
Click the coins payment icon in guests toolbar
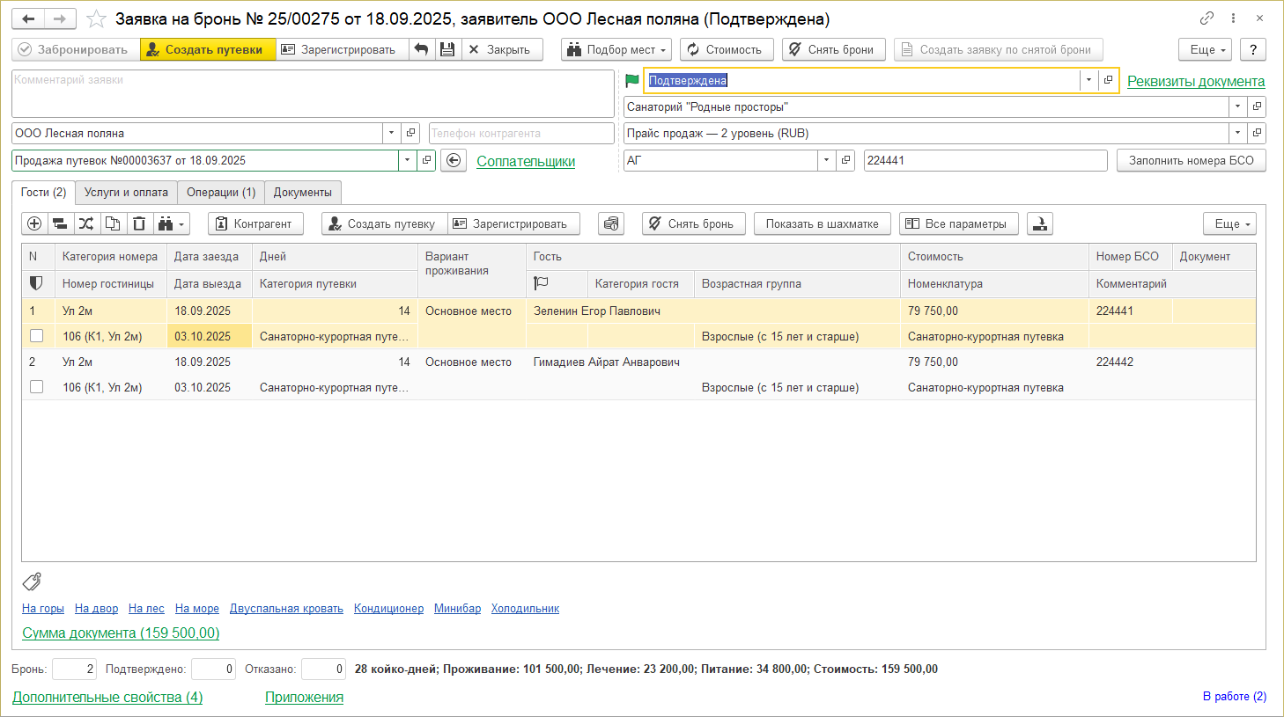[611, 224]
